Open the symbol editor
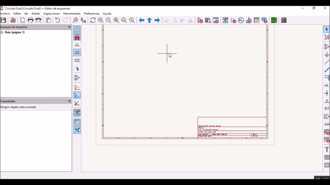The width and height of the screenshot is (330, 185). pyautogui.click(x=200, y=20)
